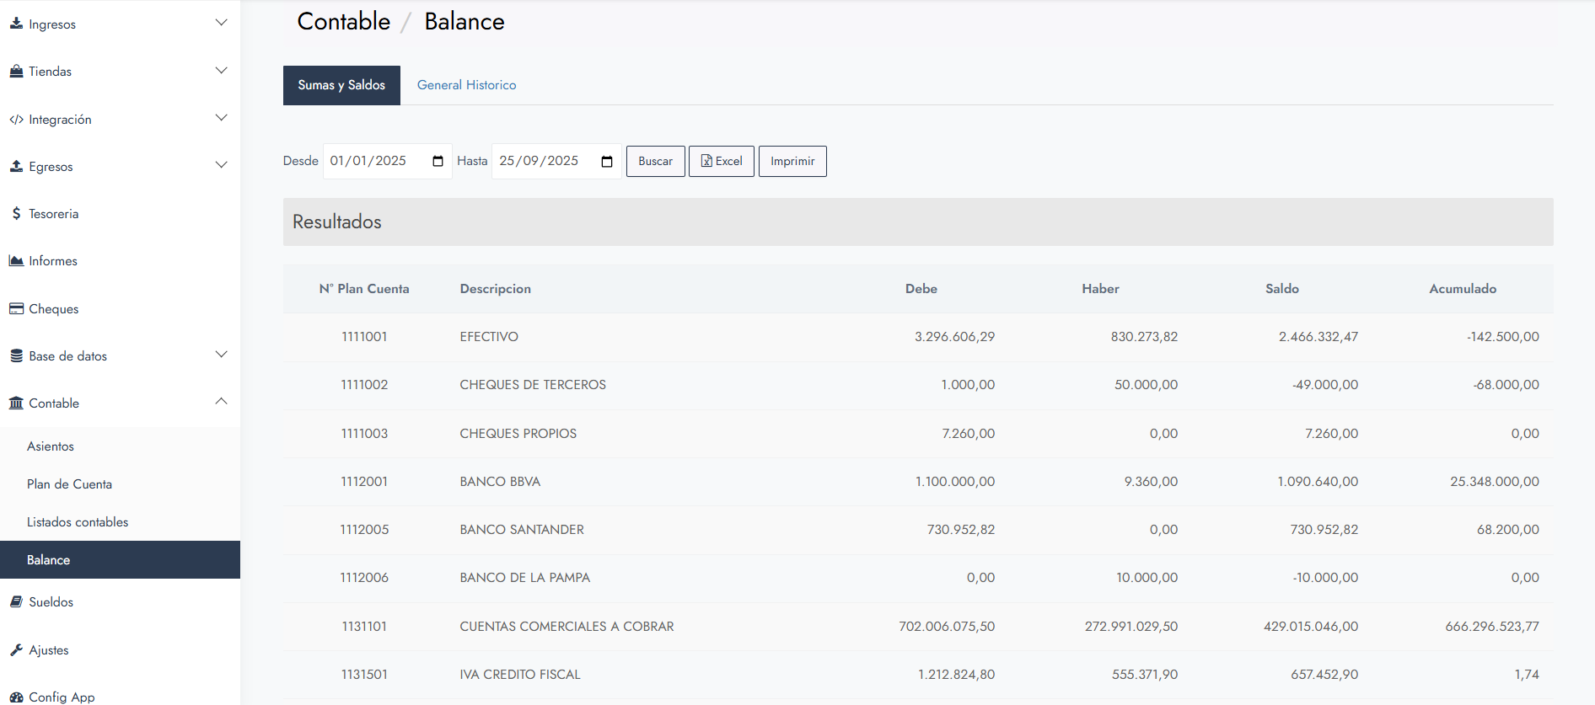Export results with the Excel button

(722, 161)
